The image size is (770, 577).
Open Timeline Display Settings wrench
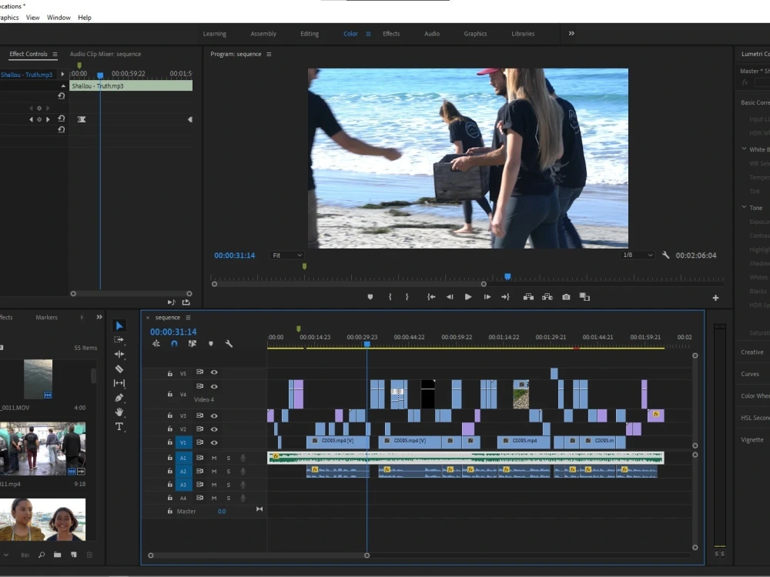coord(229,344)
